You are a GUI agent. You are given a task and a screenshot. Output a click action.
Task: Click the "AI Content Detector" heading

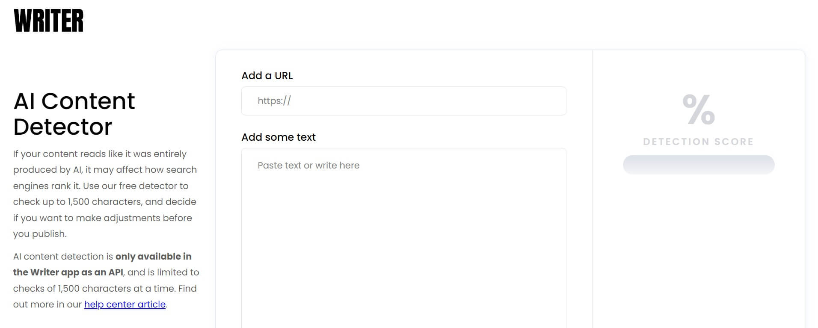pos(74,114)
